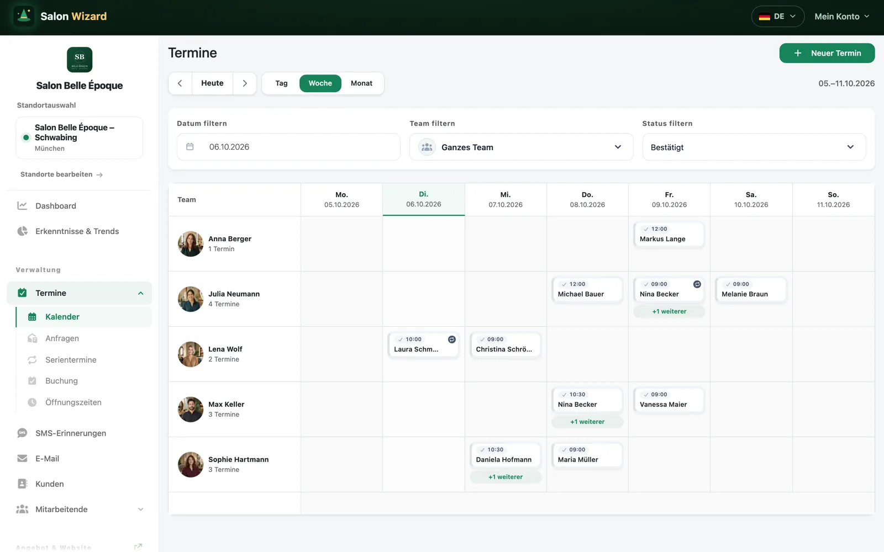The image size is (884, 552).
Task: Click the Neuer Termin button
Action: [x=827, y=53]
